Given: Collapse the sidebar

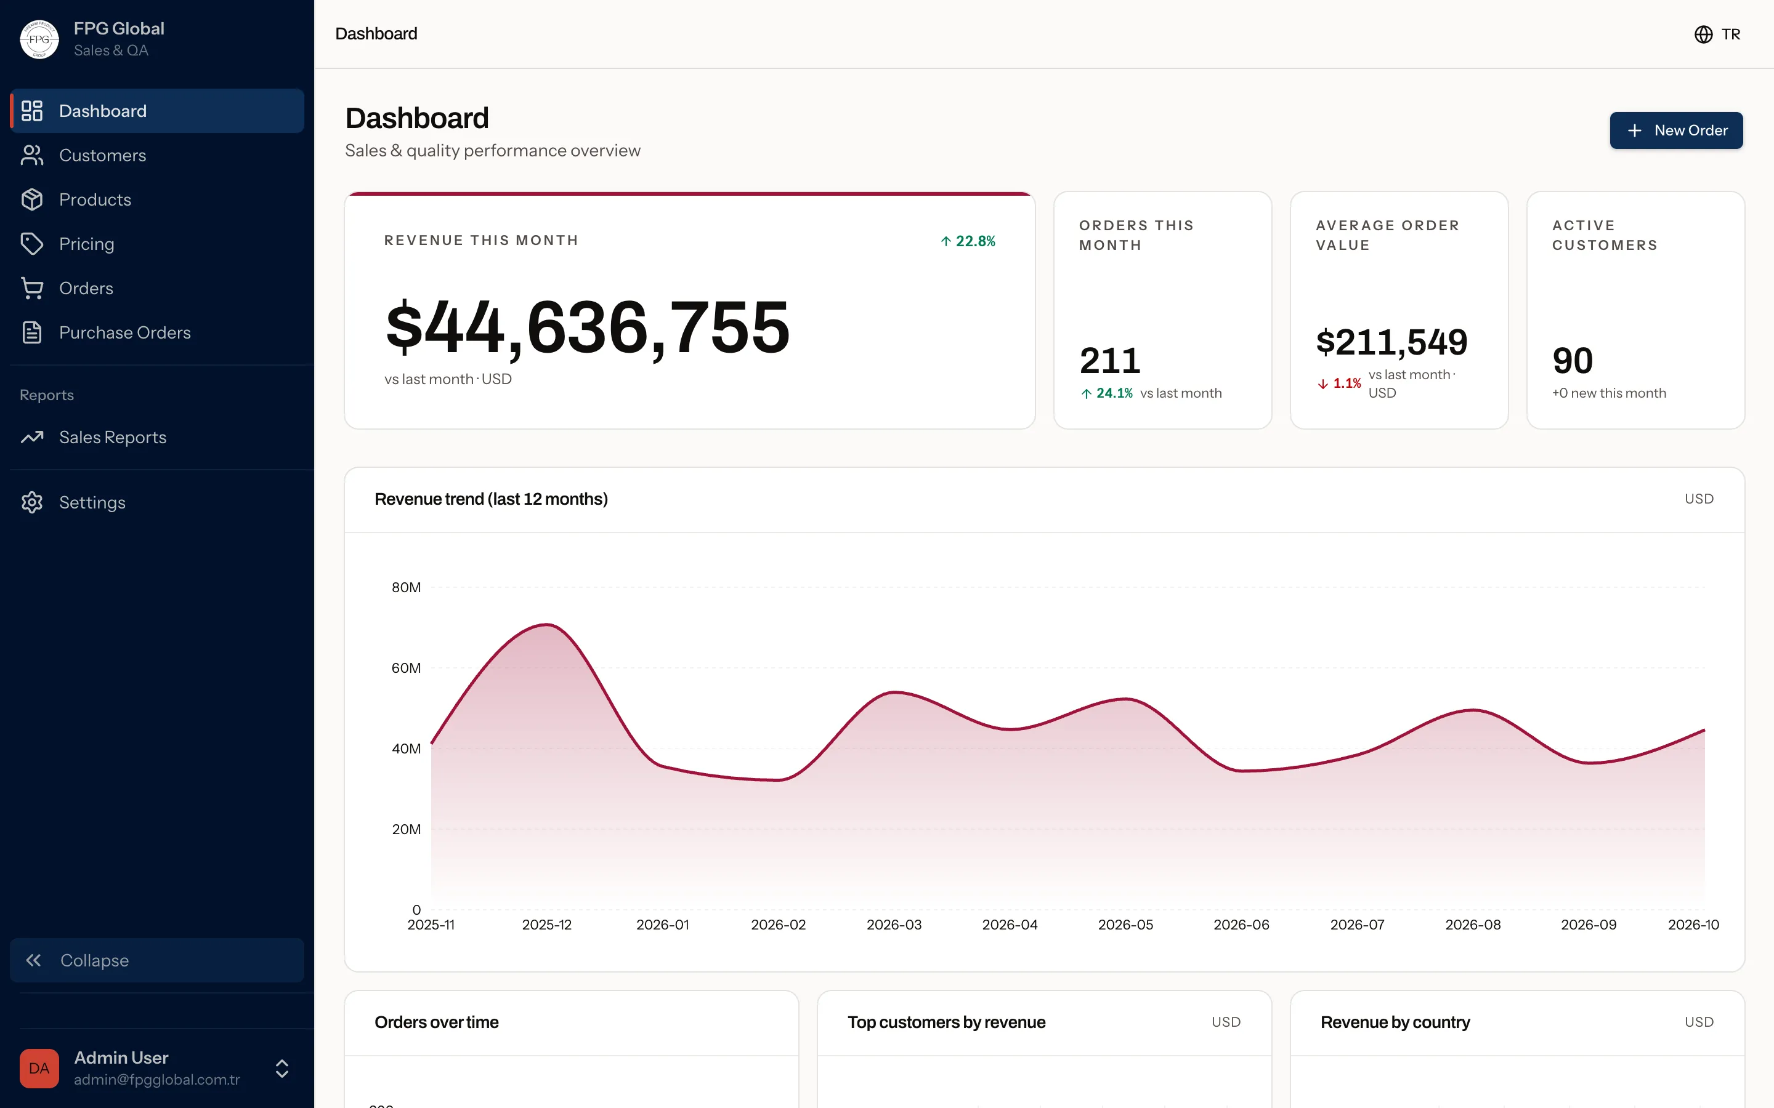Looking at the screenshot, I should (x=157, y=960).
